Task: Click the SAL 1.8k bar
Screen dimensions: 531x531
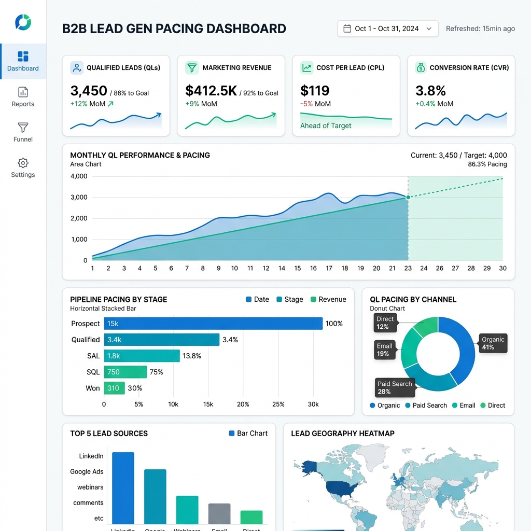Action: pyautogui.click(x=142, y=356)
